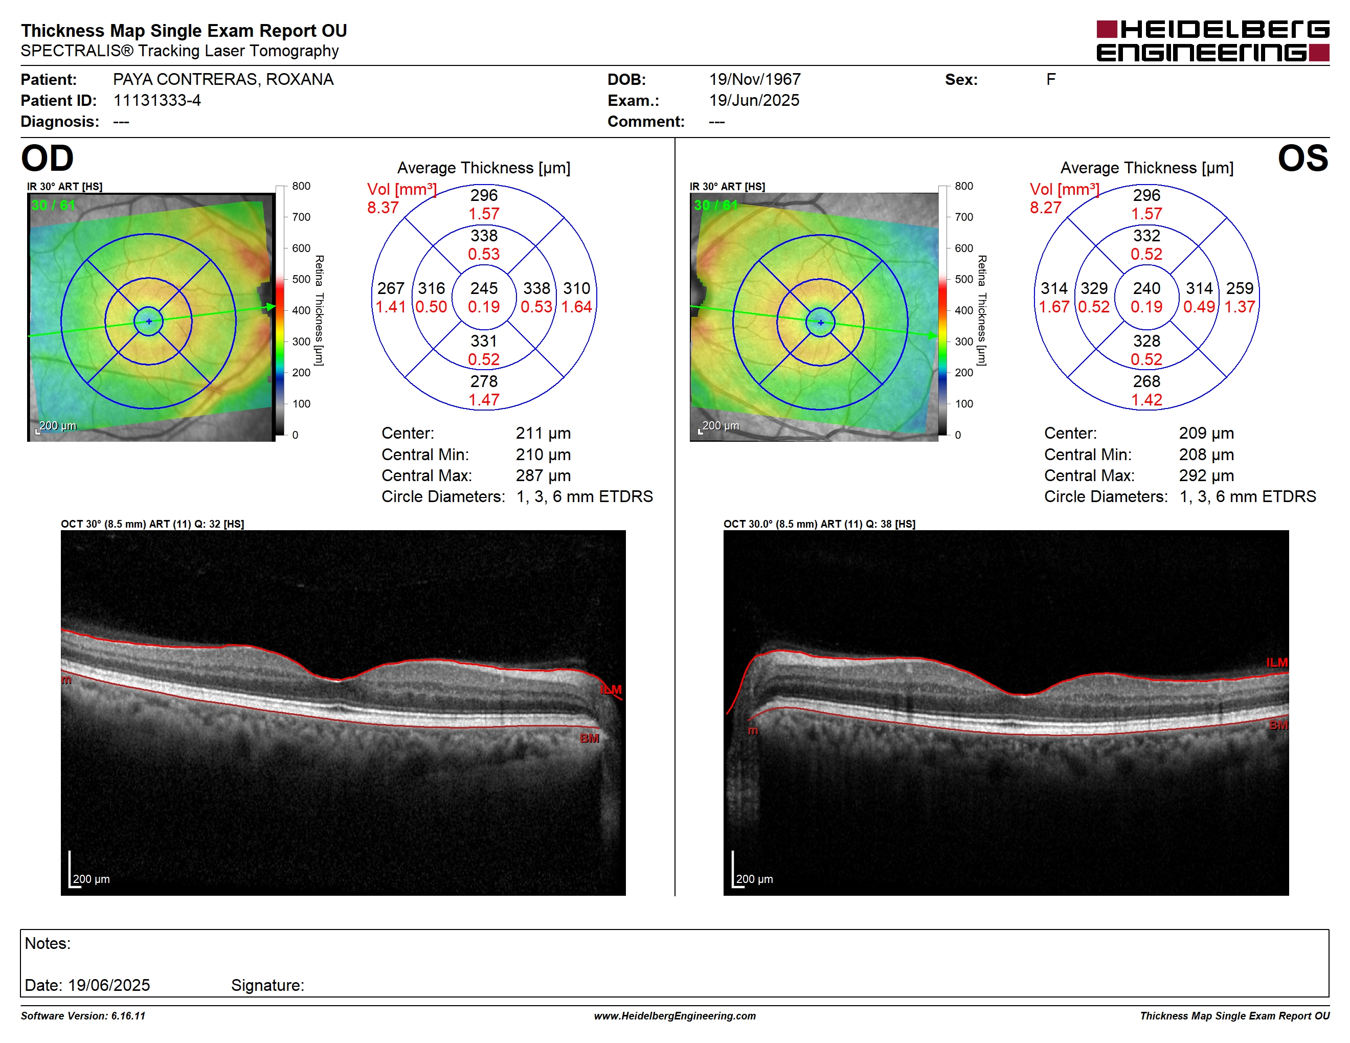Click the OD inner superior value 338
This screenshot has width=1350, height=1043.
484,235
